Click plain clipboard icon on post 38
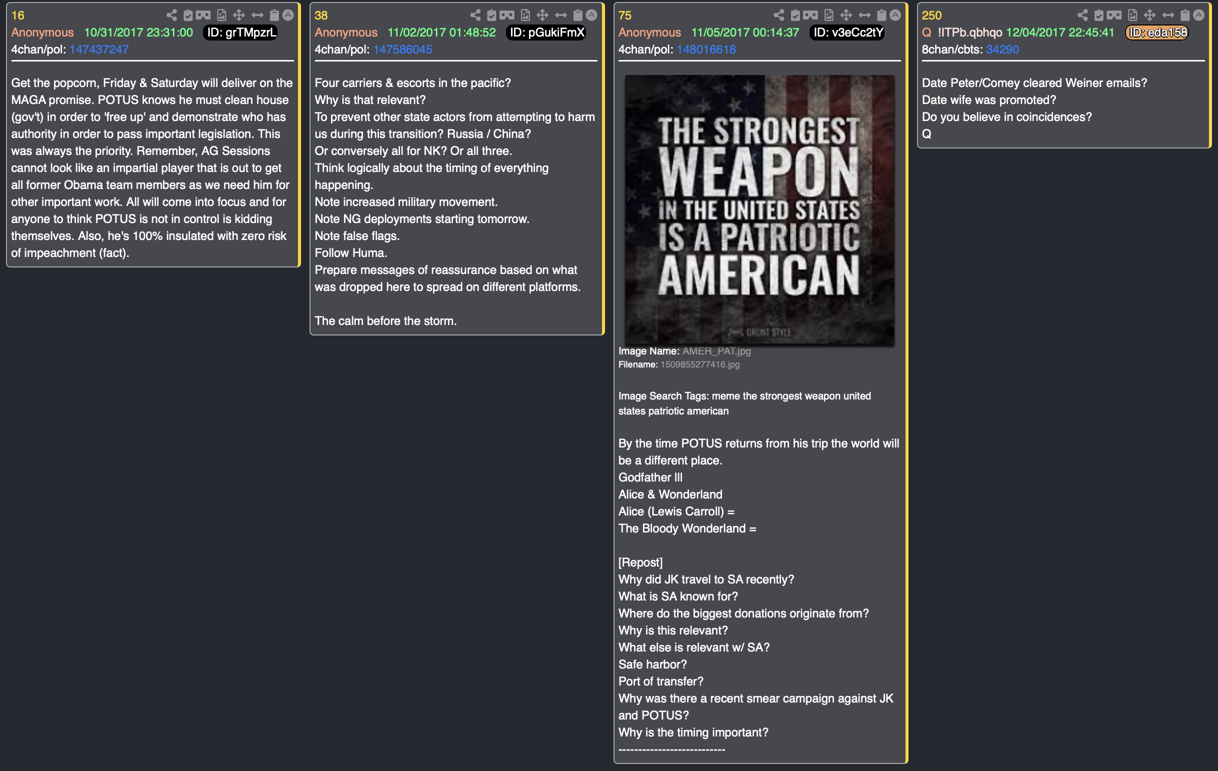The width and height of the screenshot is (1218, 771). coord(577,15)
